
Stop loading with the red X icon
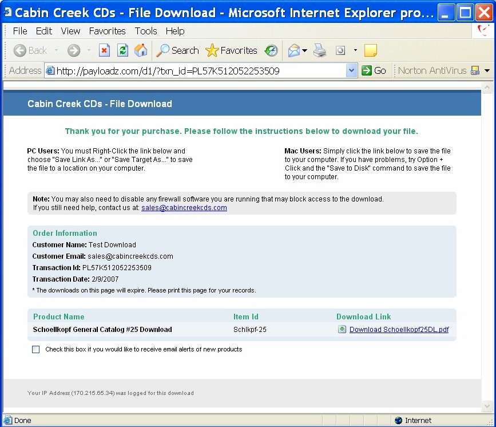point(104,50)
